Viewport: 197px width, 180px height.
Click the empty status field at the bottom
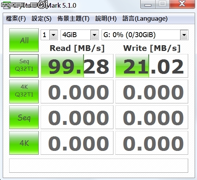pyautogui.click(x=98, y=165)
